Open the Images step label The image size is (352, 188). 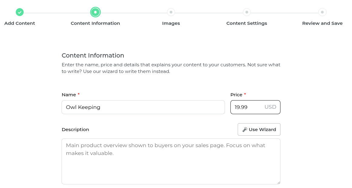point(171,23)
